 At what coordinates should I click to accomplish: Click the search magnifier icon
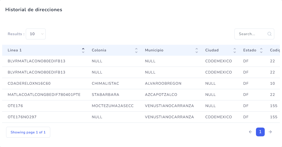(x=269, y=34)
